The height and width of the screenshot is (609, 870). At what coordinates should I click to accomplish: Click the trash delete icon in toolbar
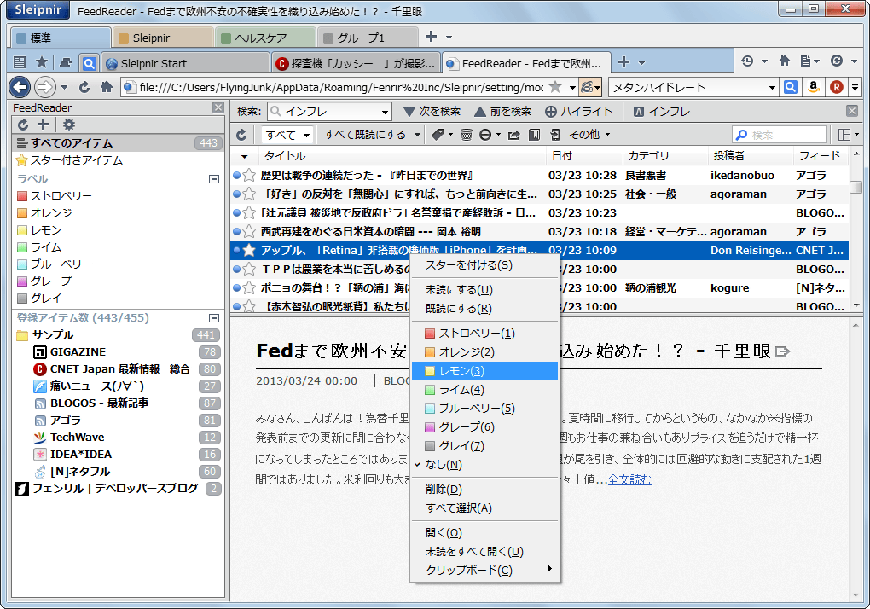click(x=466, y=135)
